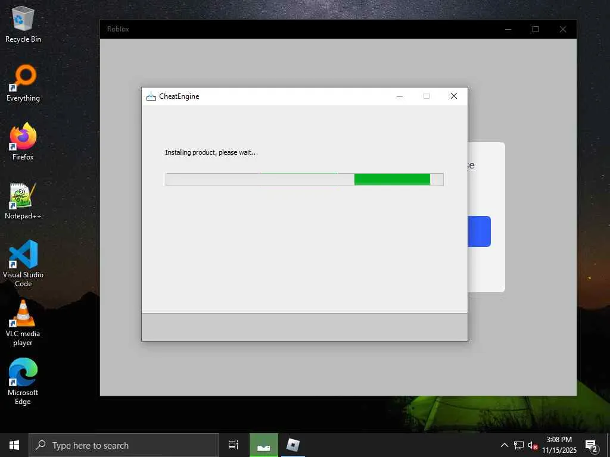Select the Everything search desktop shortcut
Image resolution: width=610 pixels, height=457 pixels.
point(23,83)
